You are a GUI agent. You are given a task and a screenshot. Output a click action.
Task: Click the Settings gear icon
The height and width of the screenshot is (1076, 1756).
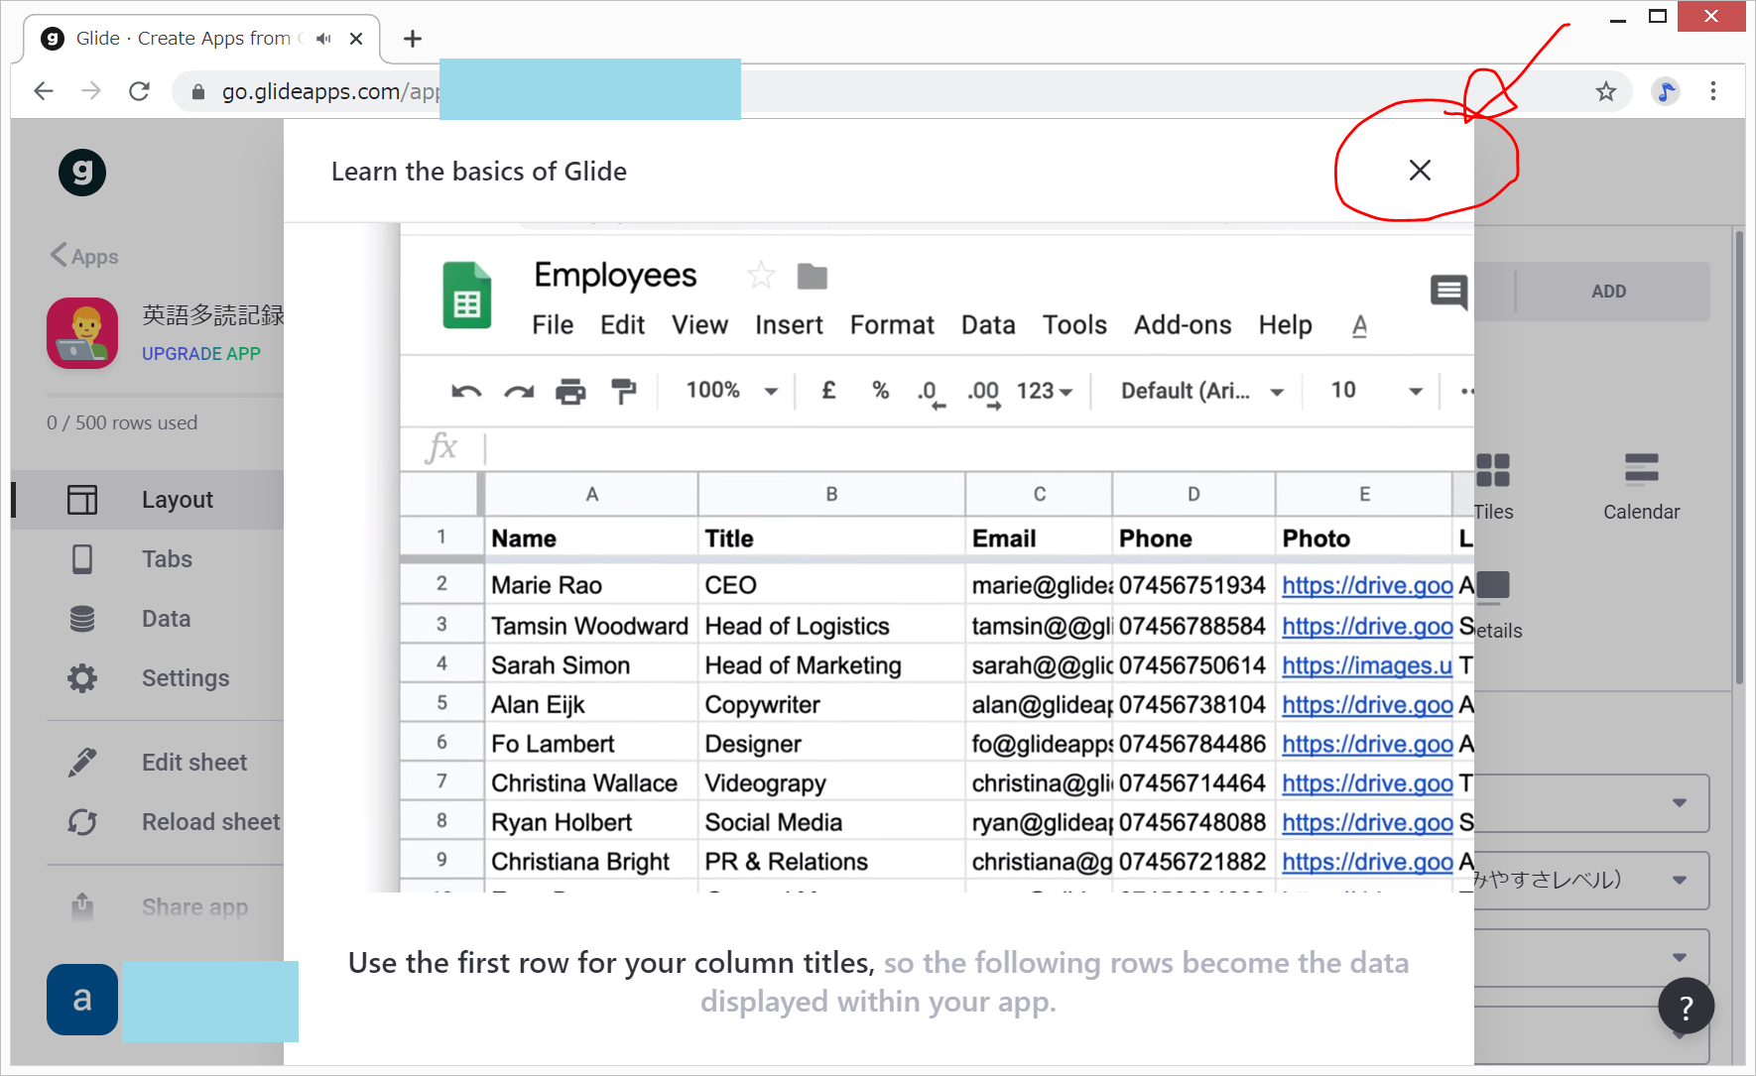tap(82, 678)
